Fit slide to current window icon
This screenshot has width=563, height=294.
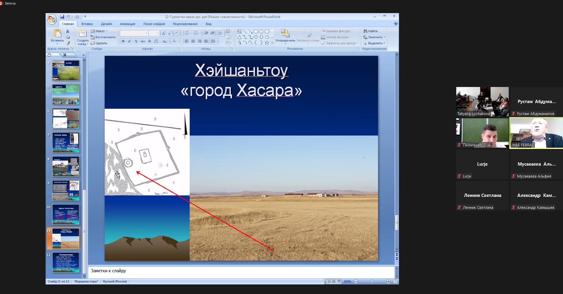(395, 281)
